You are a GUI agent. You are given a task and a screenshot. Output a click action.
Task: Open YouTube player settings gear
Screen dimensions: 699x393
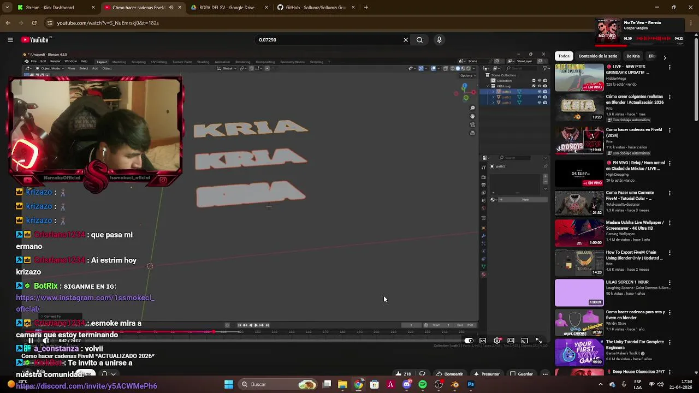pos(497,341)
